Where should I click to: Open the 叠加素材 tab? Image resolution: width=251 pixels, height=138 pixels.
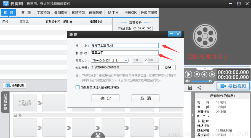61,12
